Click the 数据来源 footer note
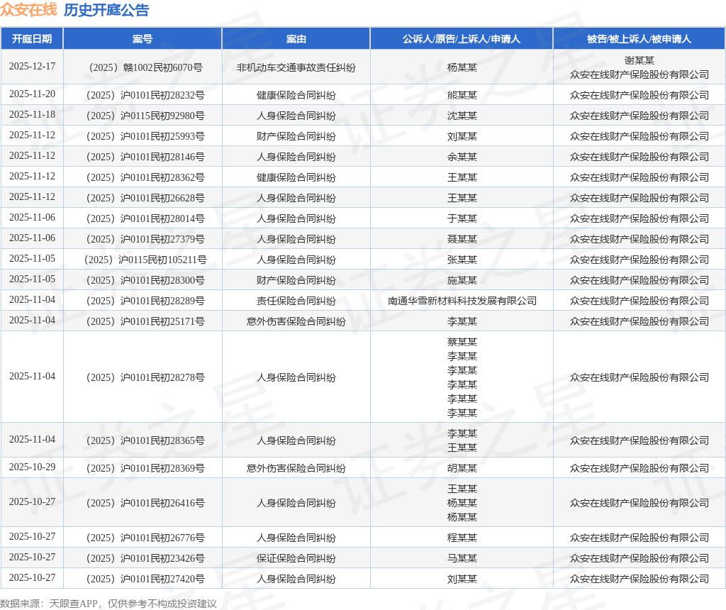The image size is (726, 610). [x=108, y=604]
